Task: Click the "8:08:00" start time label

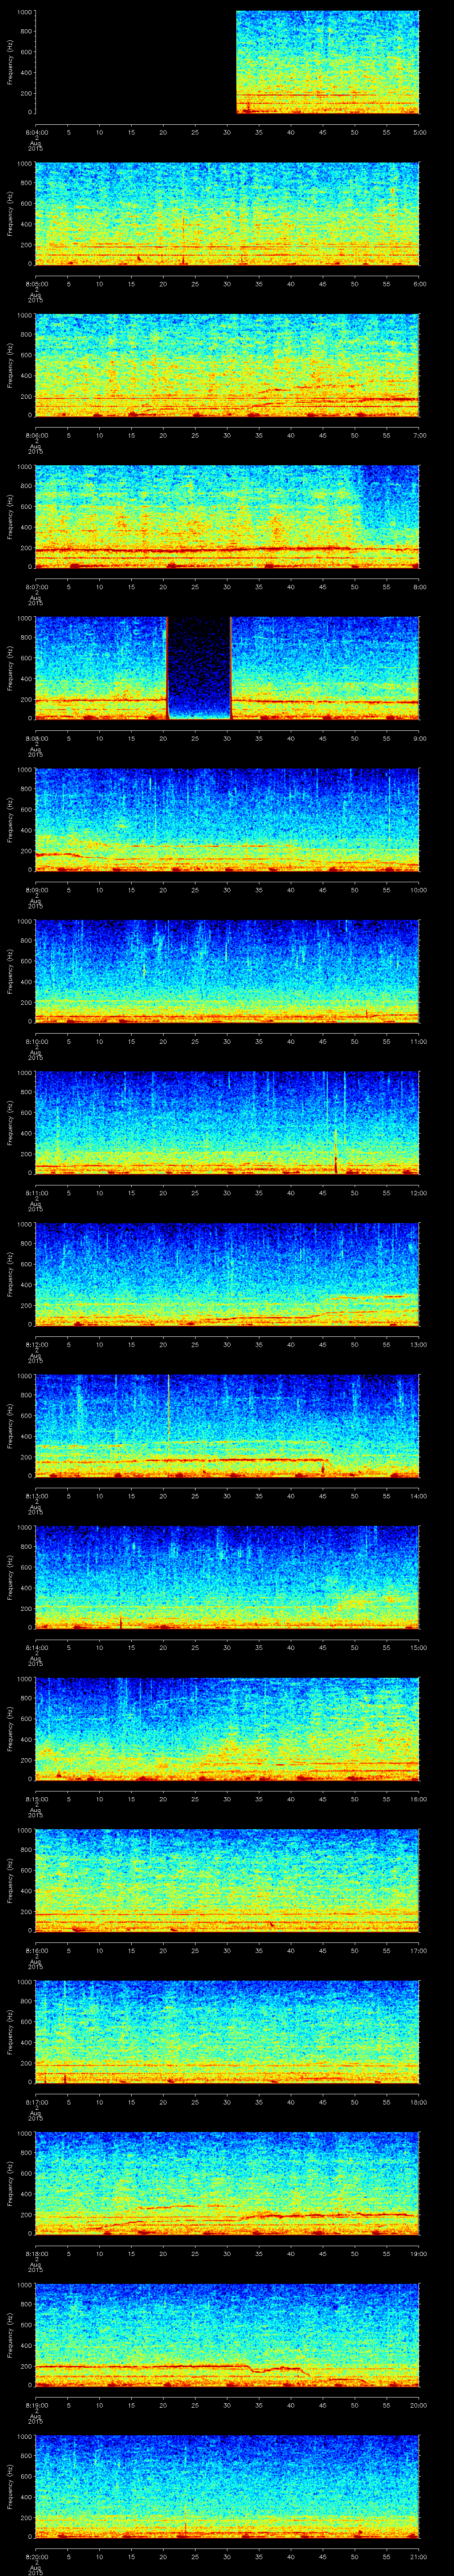Action: pyautogui.click(x=36, y=738)
